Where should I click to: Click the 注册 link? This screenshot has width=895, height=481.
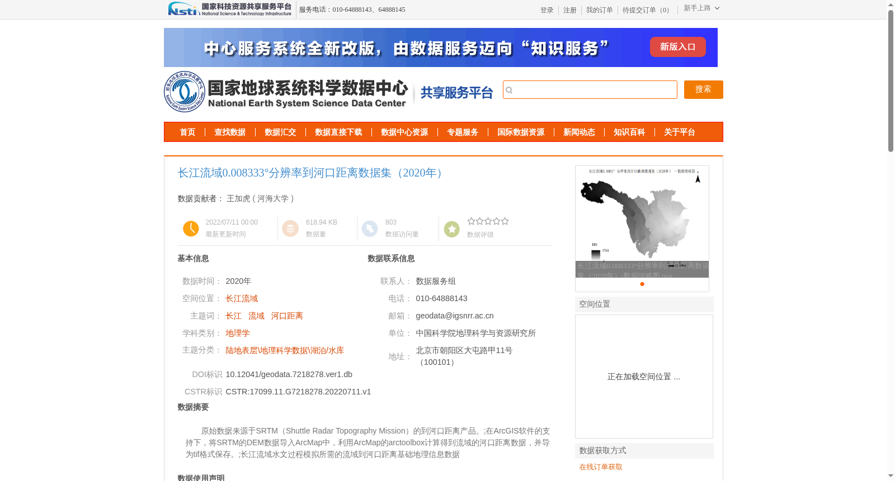[x=569, y=10]
